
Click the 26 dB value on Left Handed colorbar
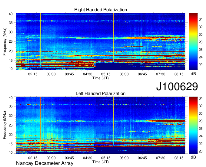pos(201,129)
